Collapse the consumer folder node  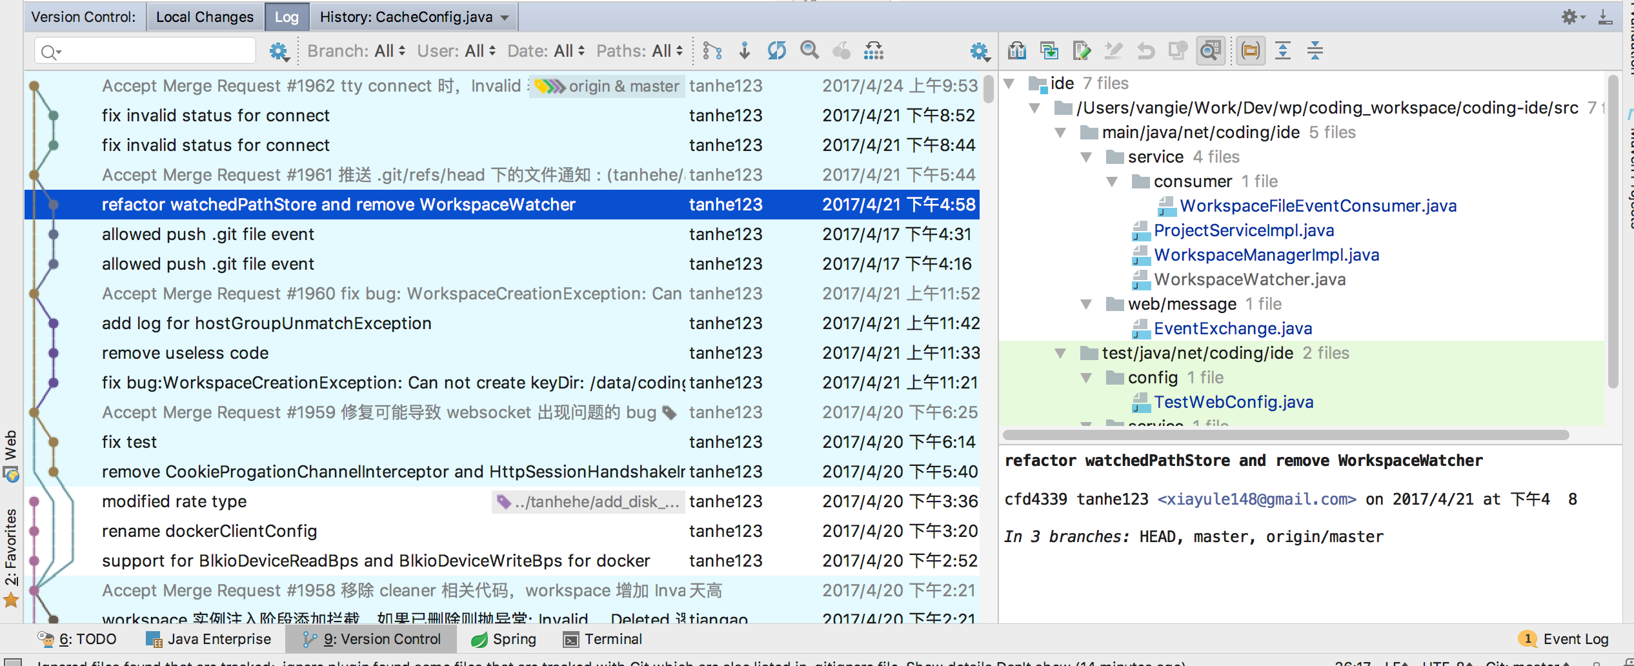coord(1113,182)
